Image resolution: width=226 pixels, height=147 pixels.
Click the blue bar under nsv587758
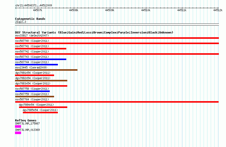(33, 91)
